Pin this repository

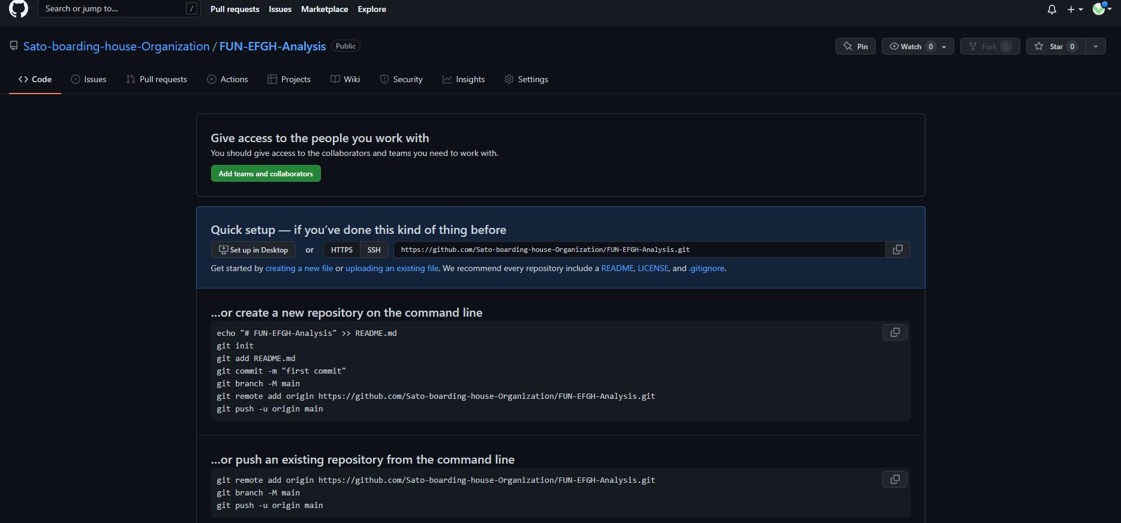coord(855,46)
